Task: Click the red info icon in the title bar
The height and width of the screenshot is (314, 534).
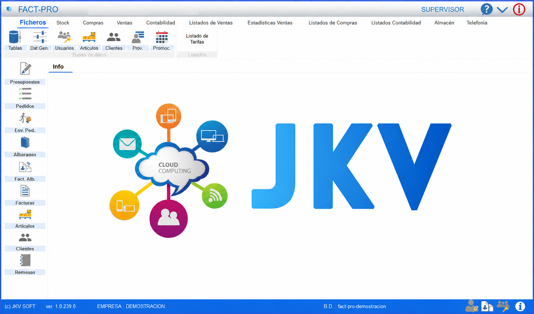Action: pos(519,9)
